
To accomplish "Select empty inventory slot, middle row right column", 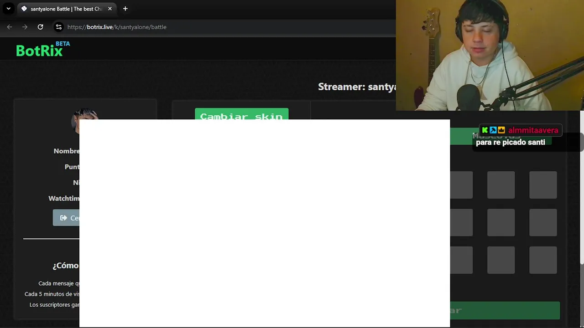I will [543, 222].
